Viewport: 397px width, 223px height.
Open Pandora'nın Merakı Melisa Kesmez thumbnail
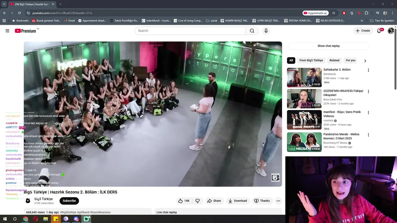(304, 142)
